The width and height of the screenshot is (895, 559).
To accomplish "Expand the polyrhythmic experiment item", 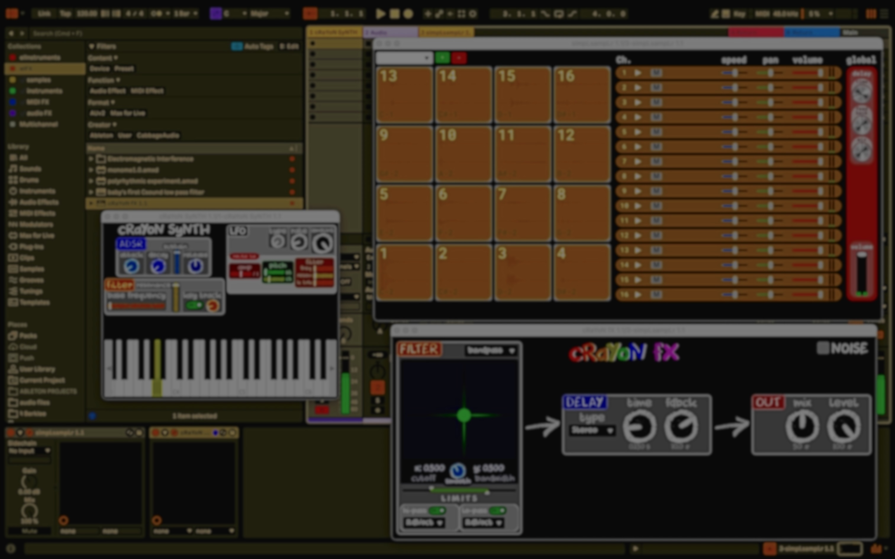I will coord(91,181).
